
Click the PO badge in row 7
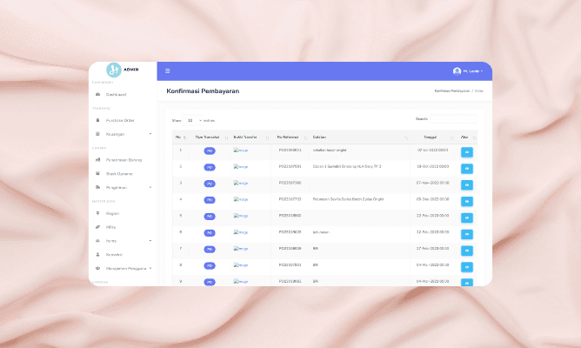[x=210, y=250]
